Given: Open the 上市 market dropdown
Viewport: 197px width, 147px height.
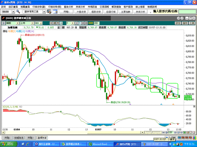Looking at the screenshot, I should pyautogui.click(x=32, y=23).
